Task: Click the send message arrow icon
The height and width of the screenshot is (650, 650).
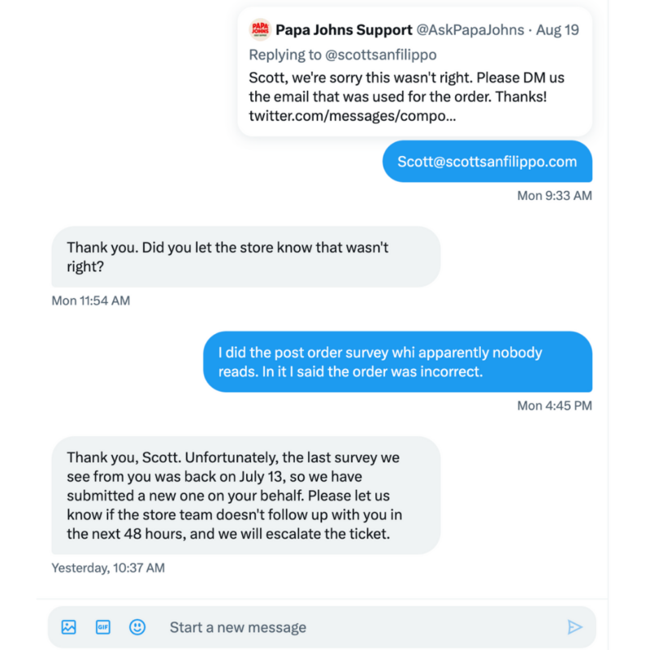Action: 574,626
